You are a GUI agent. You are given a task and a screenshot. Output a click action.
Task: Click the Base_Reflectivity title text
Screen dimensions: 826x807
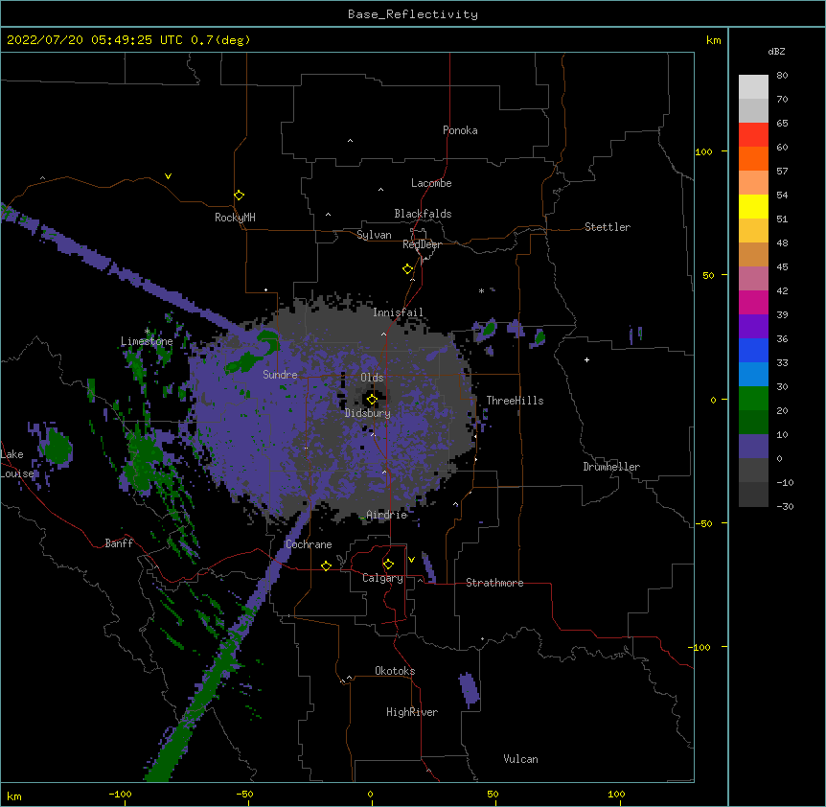tap(413, 14)
